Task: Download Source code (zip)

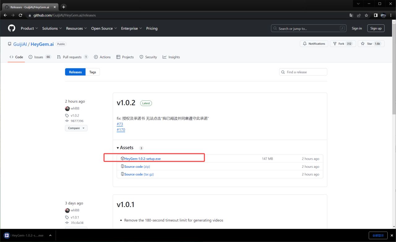Action: click(x=137, y=167)
